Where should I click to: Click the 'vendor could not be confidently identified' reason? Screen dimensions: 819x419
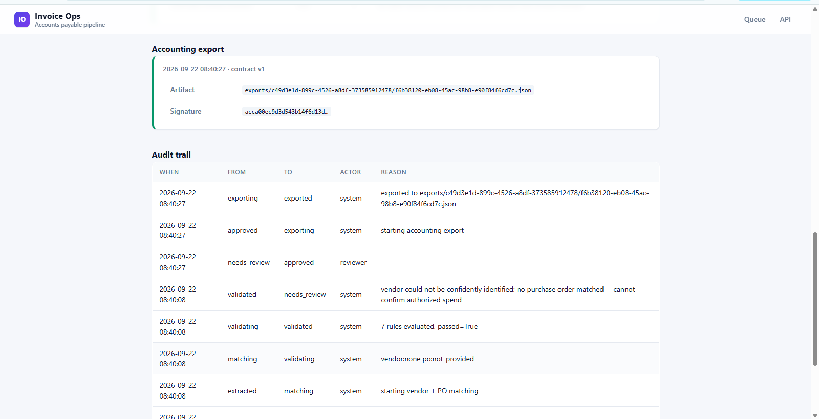point(508,295)
